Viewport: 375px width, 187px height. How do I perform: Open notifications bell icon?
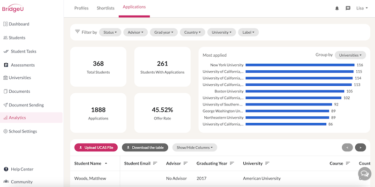337,8
